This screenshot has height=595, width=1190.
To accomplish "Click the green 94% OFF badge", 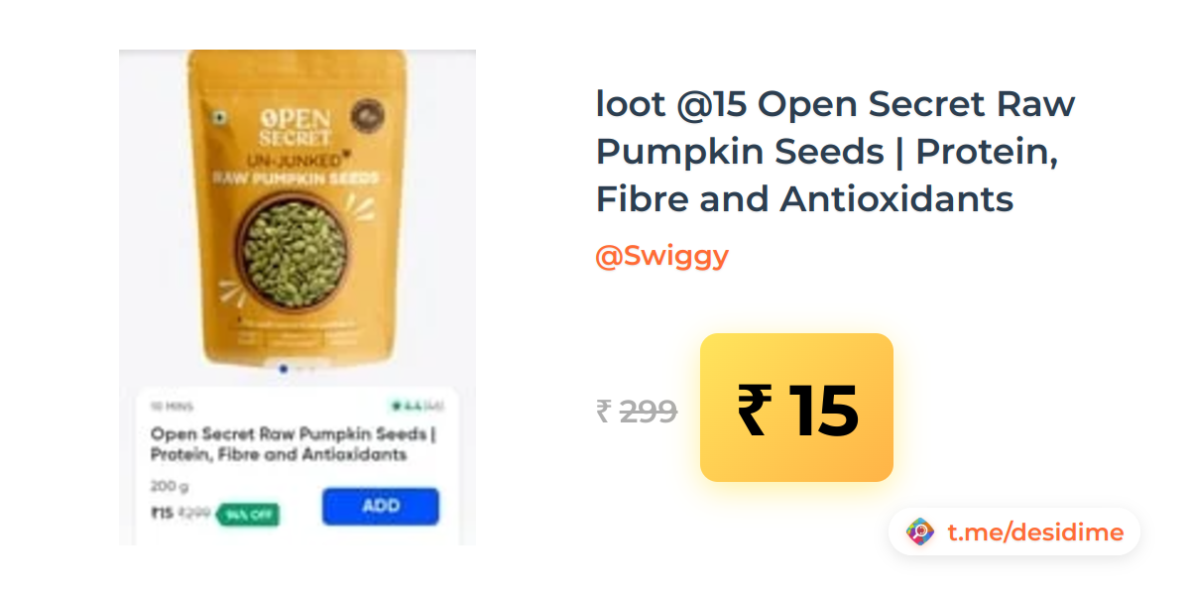I will 248,515.
